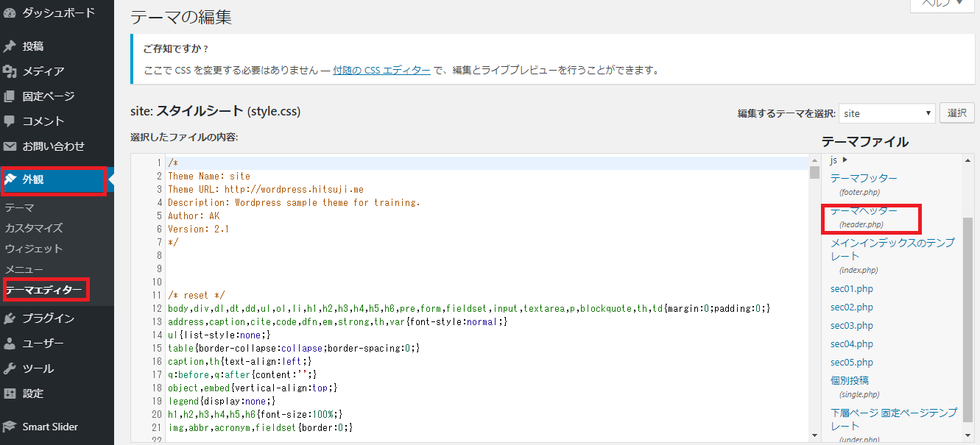Click the Pages icon beside 固定ページ

pos(10,96)
